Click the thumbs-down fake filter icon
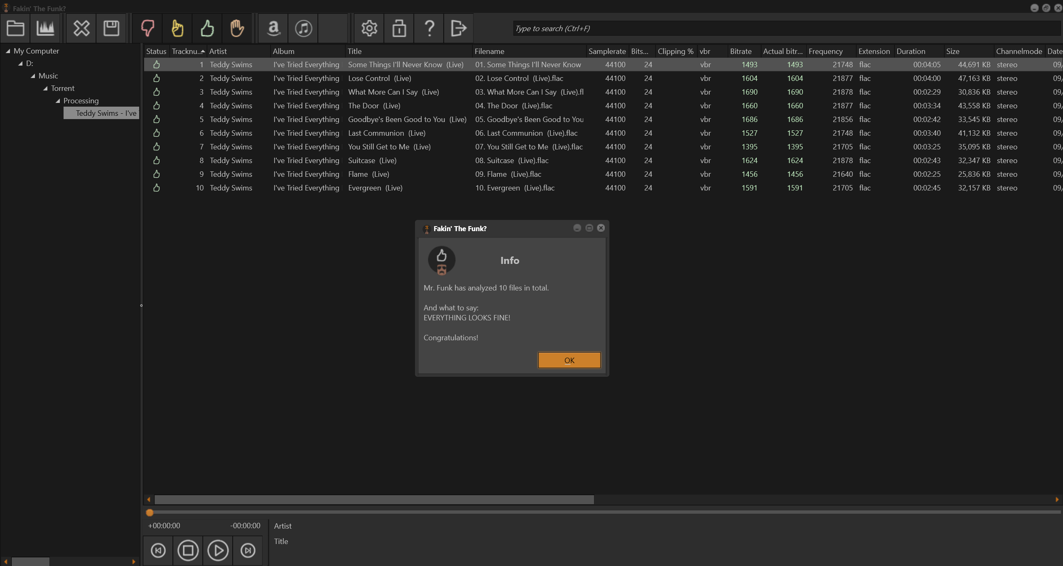This screenshot has width=1063, height=566. click(x=147, y=28)
